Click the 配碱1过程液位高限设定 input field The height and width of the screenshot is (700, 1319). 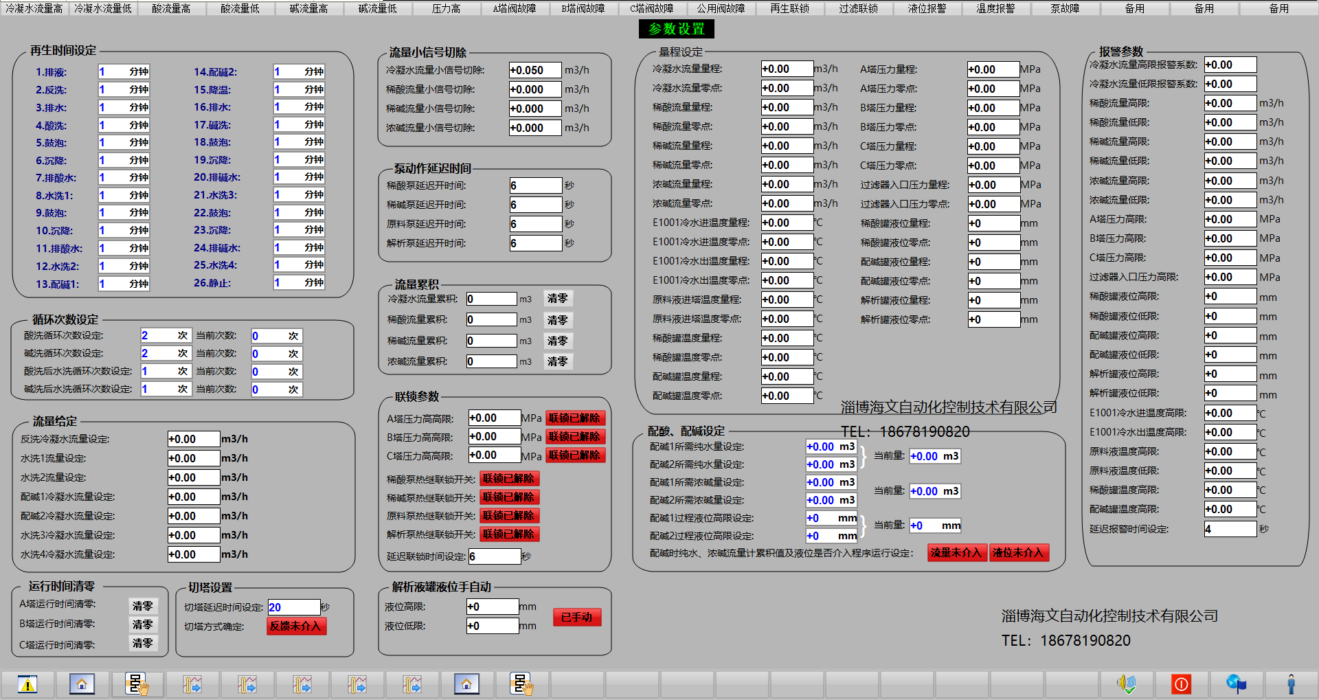831,518
